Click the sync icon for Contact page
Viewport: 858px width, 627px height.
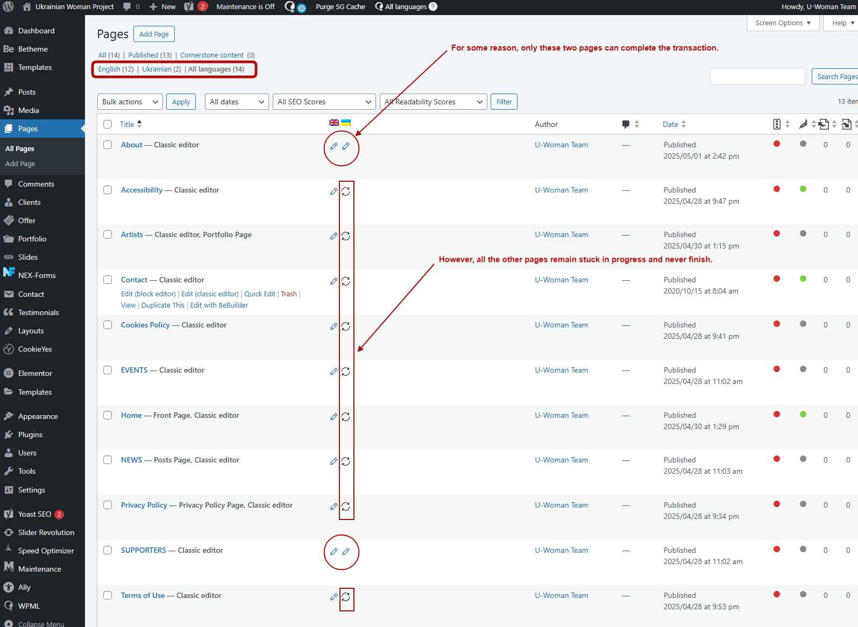tap(346, 281)
